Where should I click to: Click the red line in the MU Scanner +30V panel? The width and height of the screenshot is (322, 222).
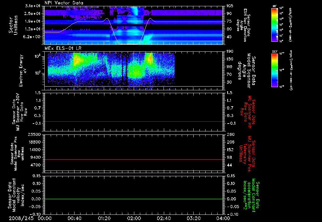(133, 121)
